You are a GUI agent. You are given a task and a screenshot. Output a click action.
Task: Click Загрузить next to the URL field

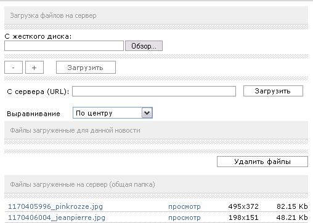point(273,91)
